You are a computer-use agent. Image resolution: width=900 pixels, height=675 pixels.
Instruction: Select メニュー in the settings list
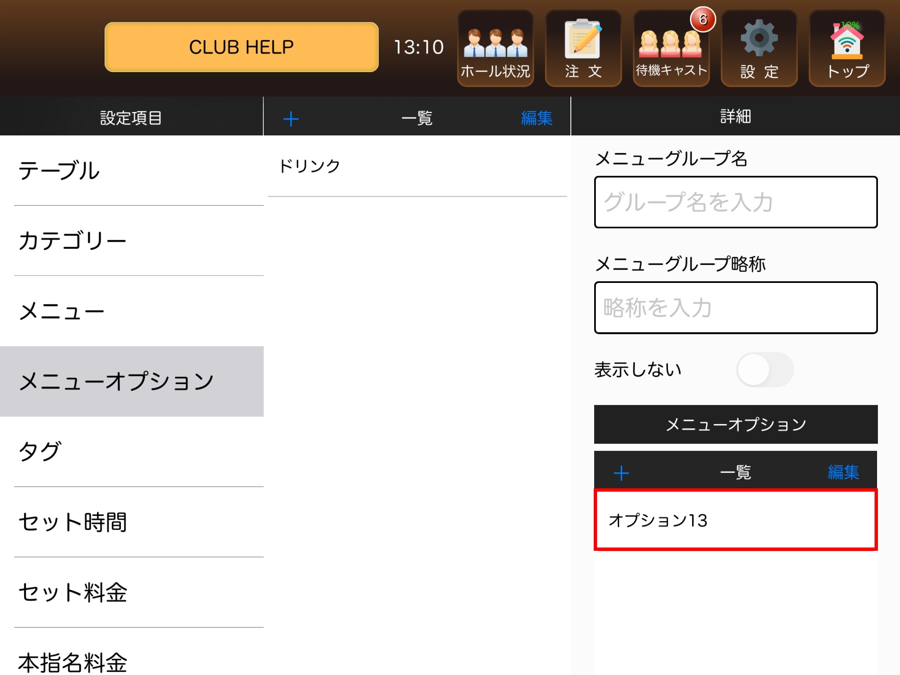coord(132,311)
